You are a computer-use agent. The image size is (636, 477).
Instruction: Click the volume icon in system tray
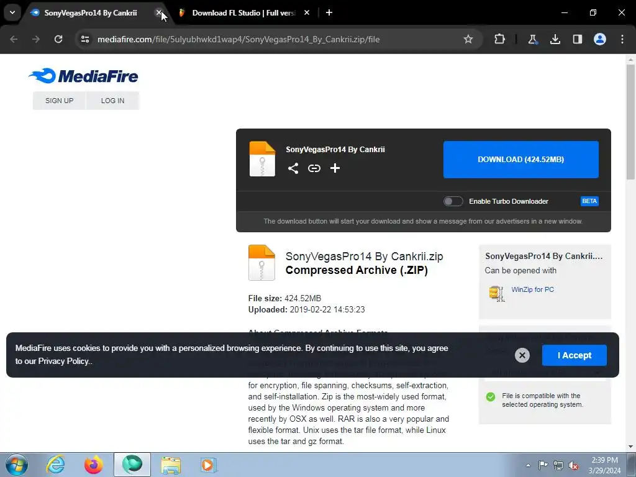[573, 465]
